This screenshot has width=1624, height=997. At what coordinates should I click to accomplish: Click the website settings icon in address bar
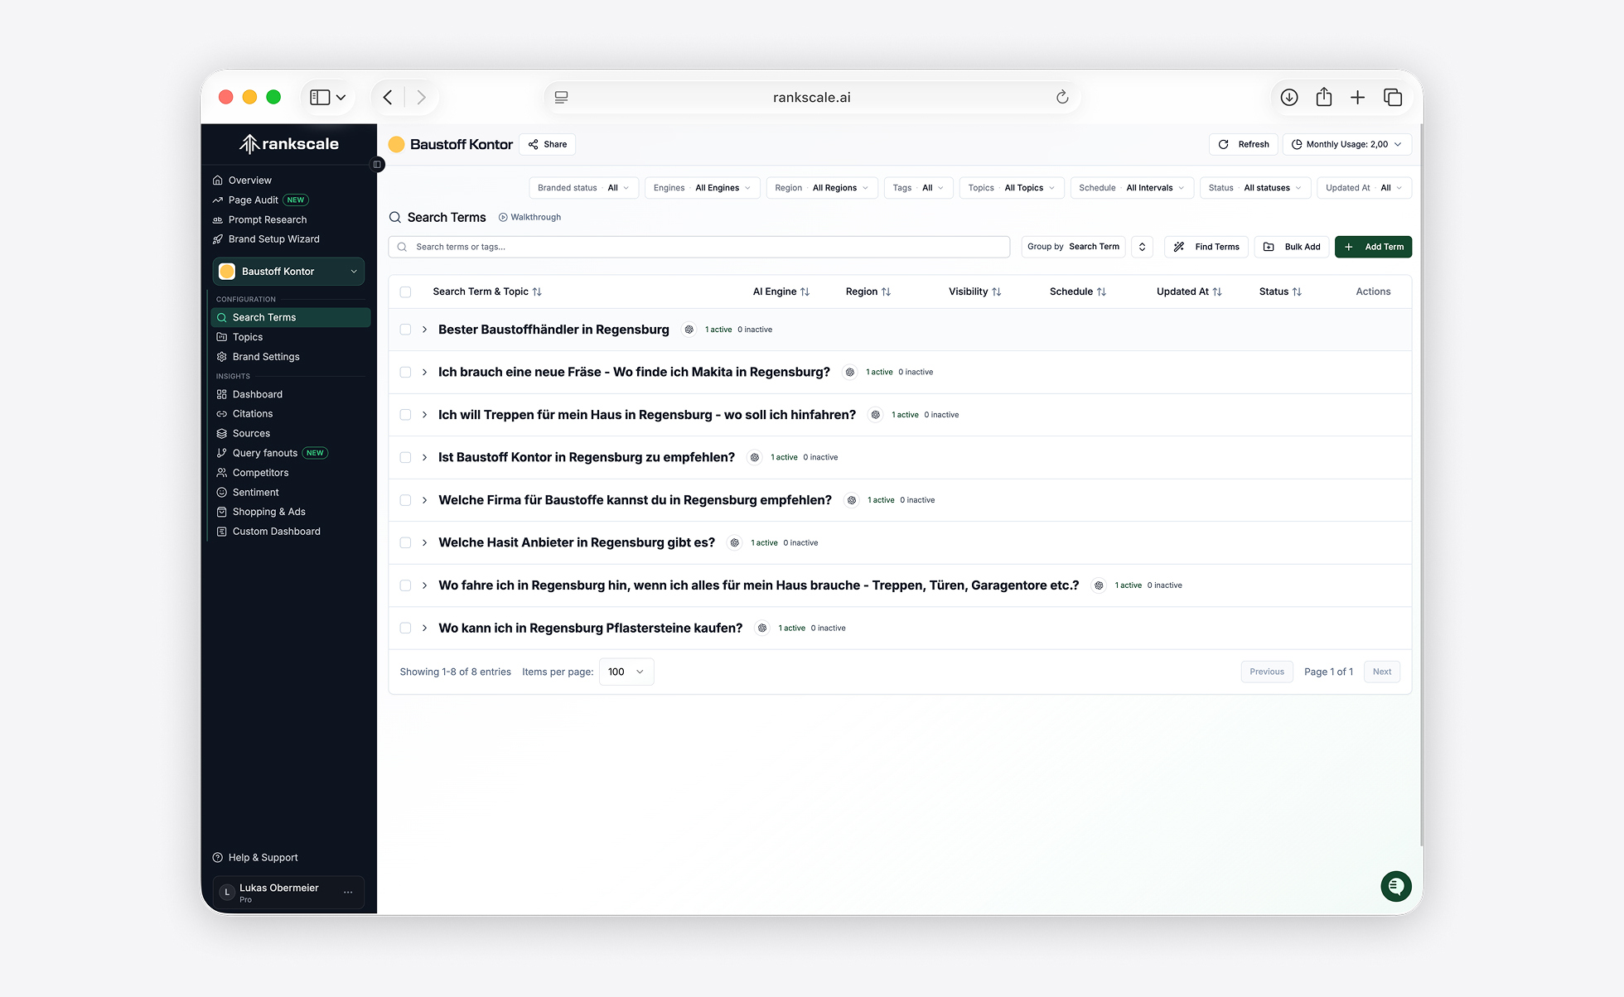pyautogui.click(x=561, y=98)
